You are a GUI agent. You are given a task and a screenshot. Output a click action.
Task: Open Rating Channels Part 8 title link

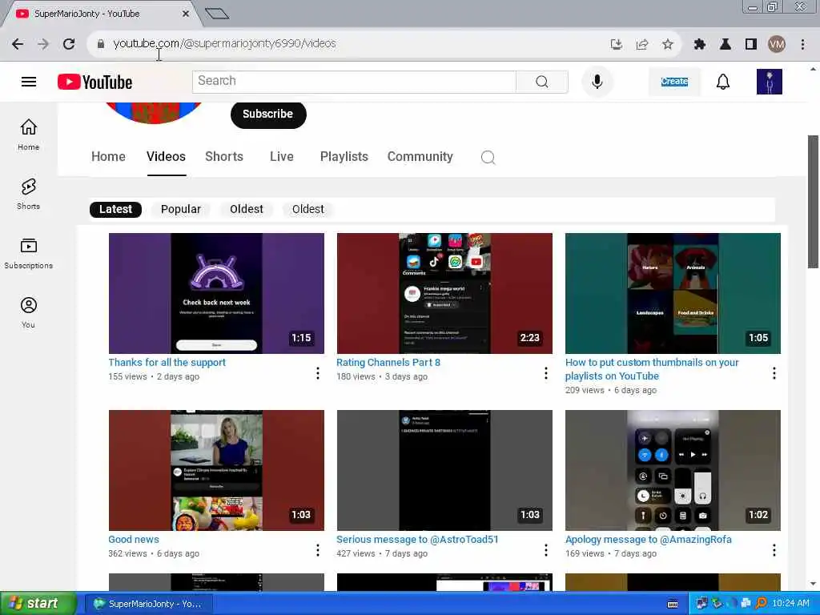click(x=388, y=363)
